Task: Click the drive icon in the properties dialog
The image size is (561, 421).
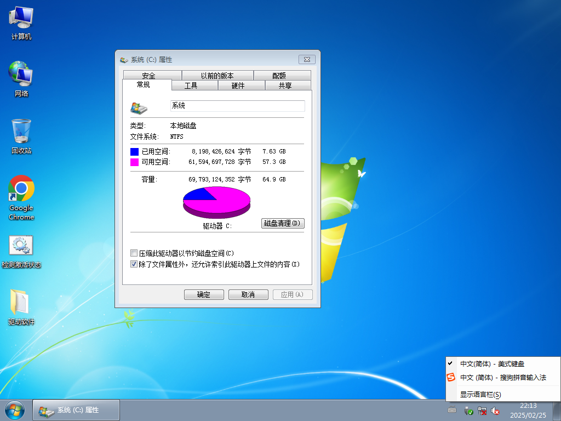Action: [x=139, y=108]
